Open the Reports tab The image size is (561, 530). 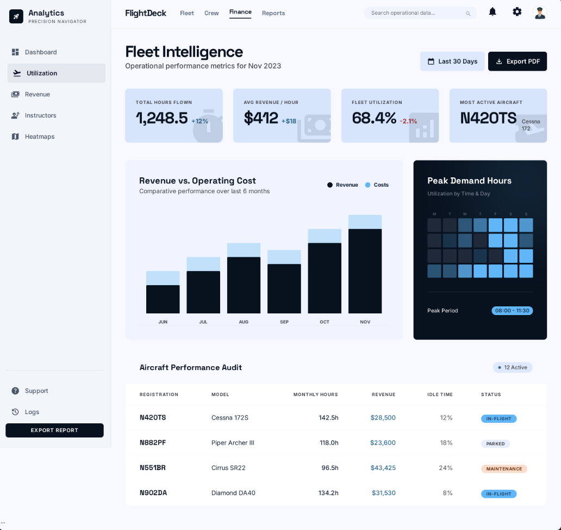(x=273, y=13)
